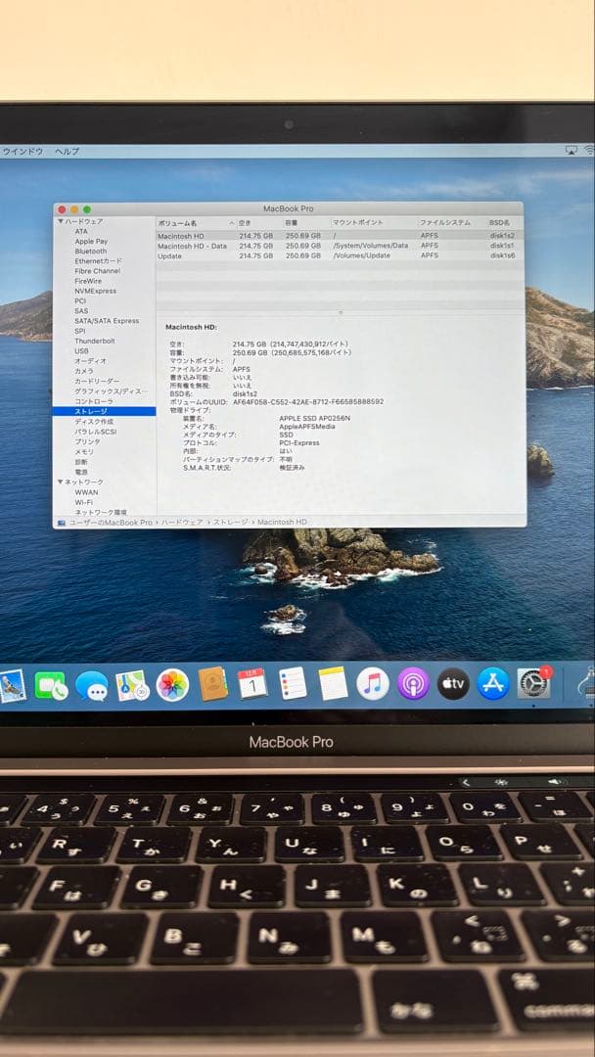Launch the Photos app from the Dock
Image resolution: width=595 pixels, height=1057 pixels.
tap(172, 685)
